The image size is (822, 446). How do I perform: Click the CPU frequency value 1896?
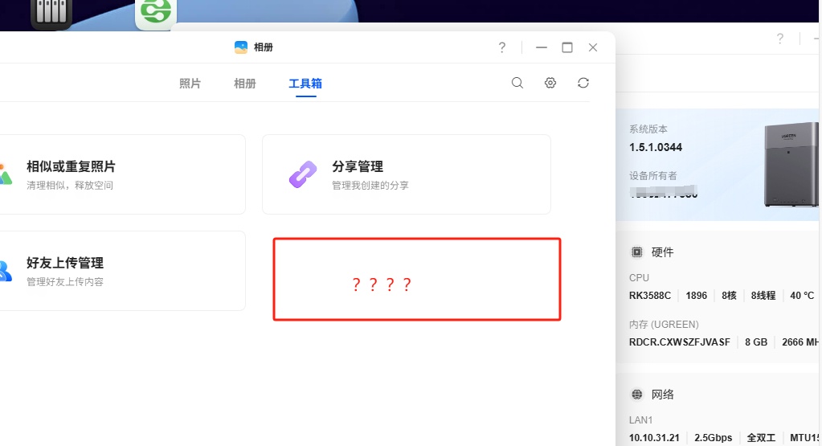[x=696, y=296]
